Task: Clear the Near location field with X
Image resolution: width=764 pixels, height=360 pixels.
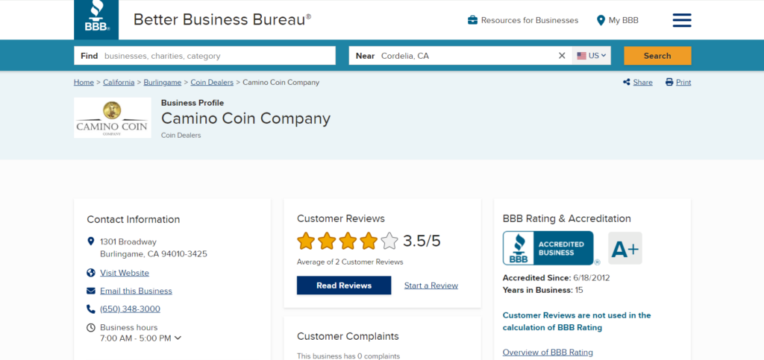Action: tap(562, 55)
